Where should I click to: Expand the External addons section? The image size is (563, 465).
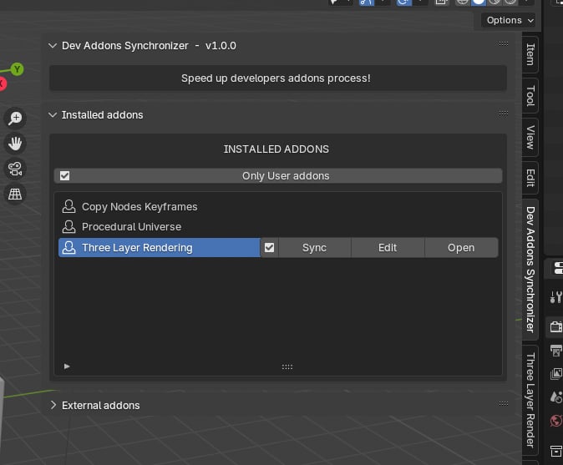coord(53,405)
